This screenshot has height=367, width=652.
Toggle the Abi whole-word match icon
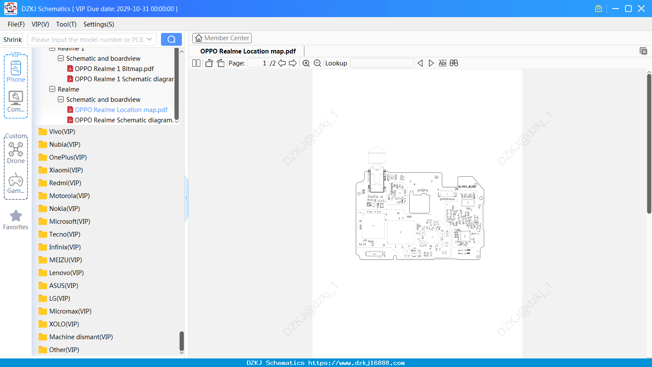[x=443, y=63]
